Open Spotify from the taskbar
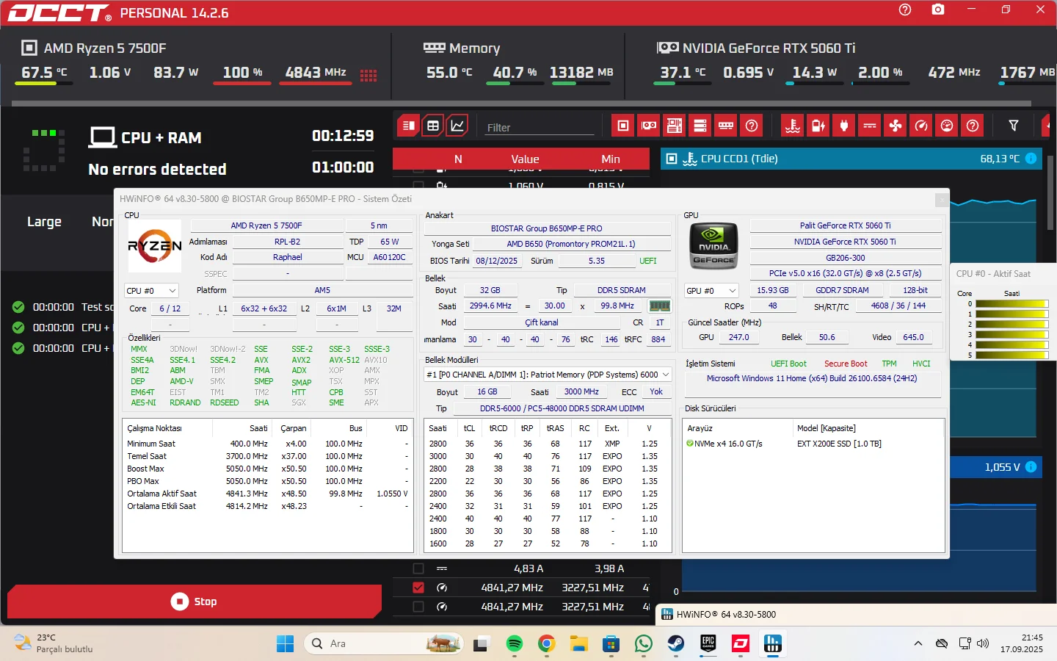The image size is (1057, 661). 515,644
